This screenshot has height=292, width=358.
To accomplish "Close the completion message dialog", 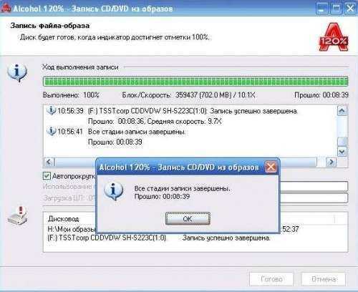I will point(271,167).
